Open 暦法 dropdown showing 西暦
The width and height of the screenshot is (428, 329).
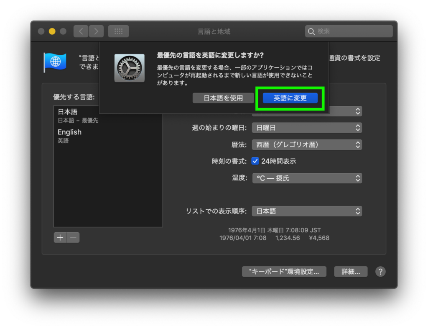pos(307,144)
